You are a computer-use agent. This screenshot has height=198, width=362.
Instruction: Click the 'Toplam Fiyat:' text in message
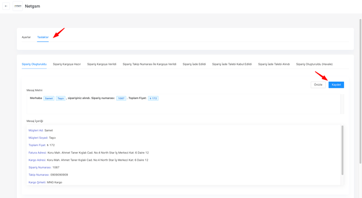pos(137,98)
